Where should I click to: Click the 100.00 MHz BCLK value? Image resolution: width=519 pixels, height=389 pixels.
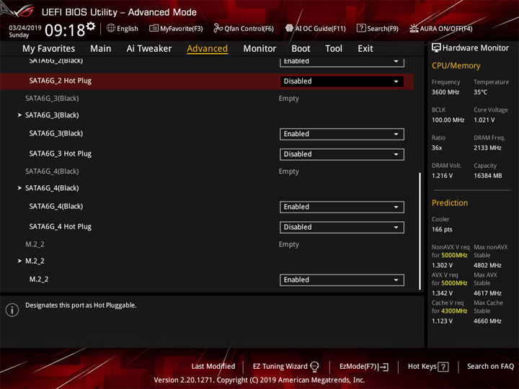tap(448, 120)
